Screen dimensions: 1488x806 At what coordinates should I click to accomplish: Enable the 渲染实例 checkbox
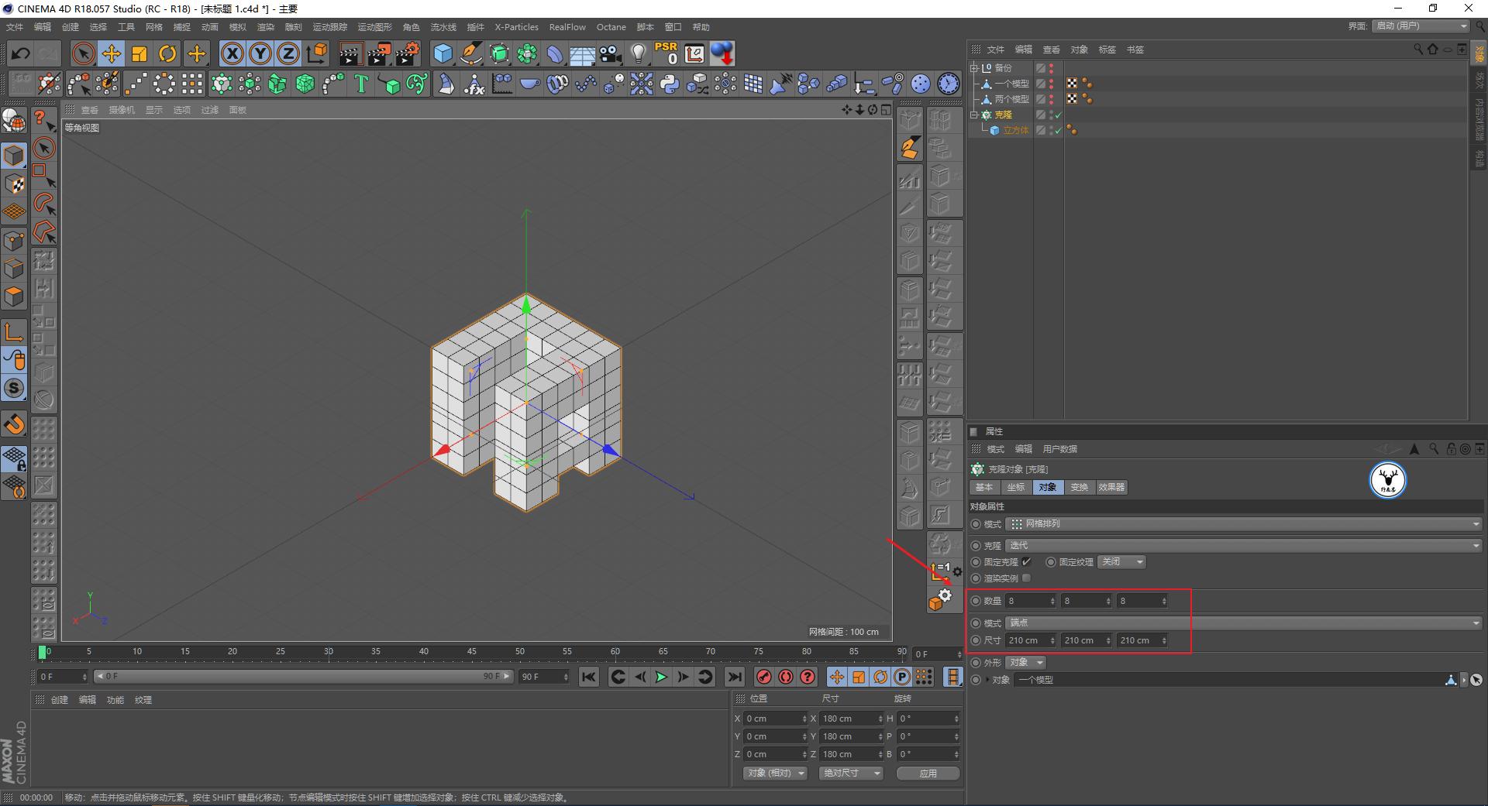[x=1026, y=578]
